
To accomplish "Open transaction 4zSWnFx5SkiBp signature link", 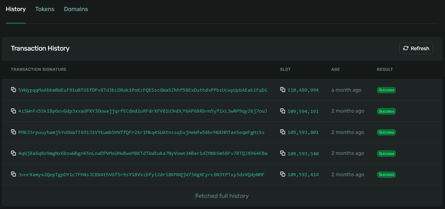I will pyautogui.click(x=143, y=111).
